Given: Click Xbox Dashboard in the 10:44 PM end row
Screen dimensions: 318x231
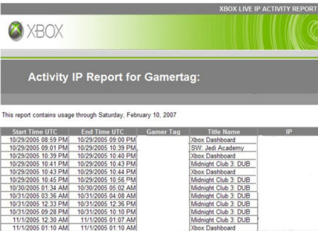Looking at the screenshot, I should click(x=223, y=172).
